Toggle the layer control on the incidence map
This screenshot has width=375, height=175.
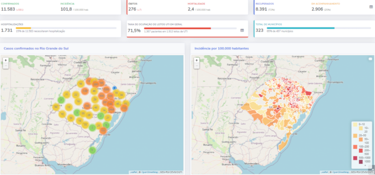point(370,59)
